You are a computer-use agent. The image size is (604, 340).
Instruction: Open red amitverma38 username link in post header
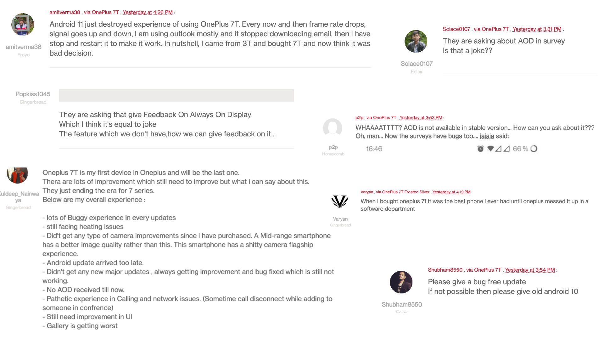(65, 13)
